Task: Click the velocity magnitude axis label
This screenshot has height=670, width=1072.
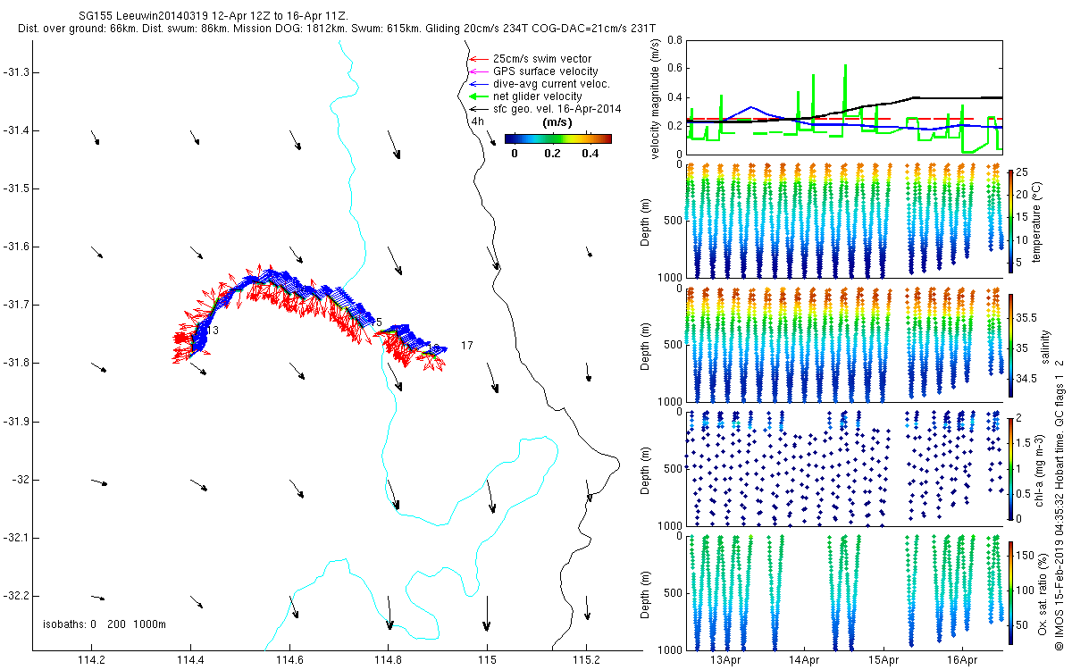Action: tap(657, 96)
